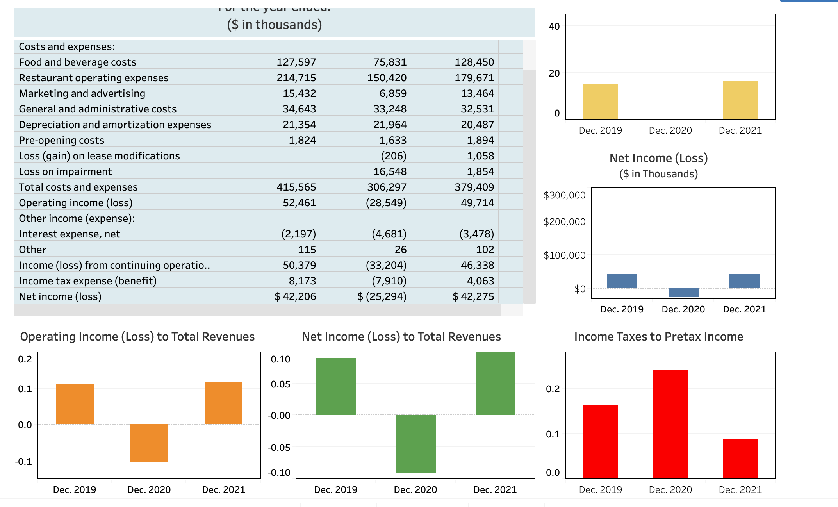Select the Net income (loss) row in the table
The height and width of the screenshot is (507, 838).
coord(61,296)
